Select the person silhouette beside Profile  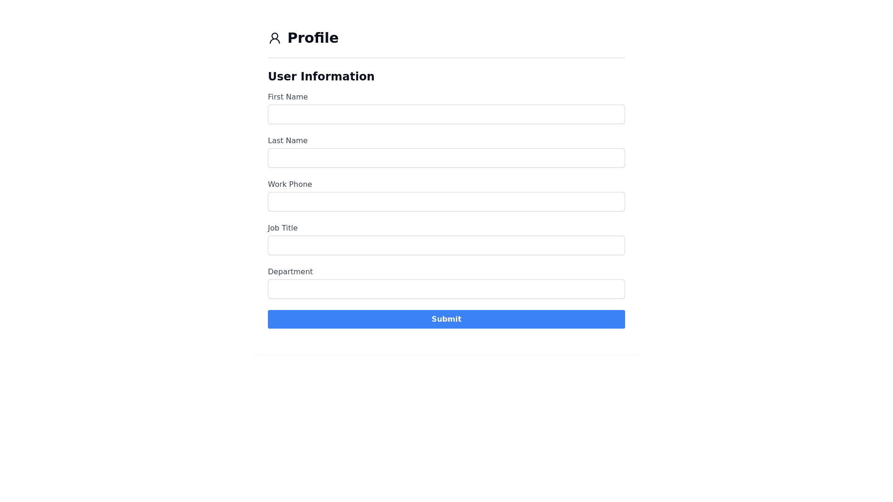[x=274, y=38]
